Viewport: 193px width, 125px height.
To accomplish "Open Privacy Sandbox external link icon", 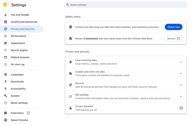I will point(181,108).
